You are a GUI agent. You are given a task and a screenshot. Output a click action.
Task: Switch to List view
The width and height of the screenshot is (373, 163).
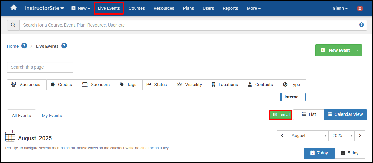coord(309,114)
